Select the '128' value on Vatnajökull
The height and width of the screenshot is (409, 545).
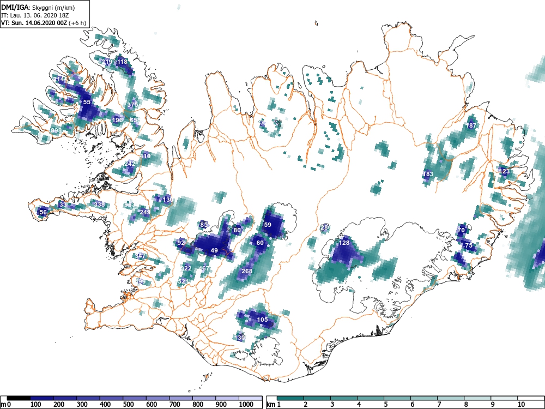point(344,243)
